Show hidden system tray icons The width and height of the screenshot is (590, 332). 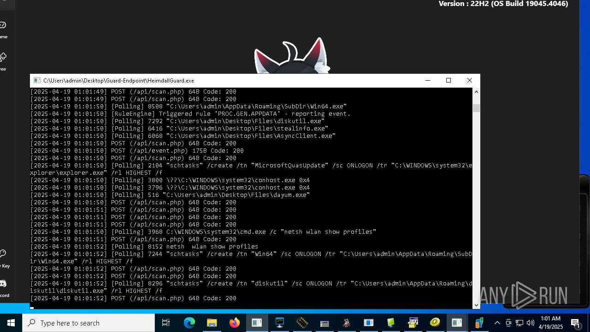[x=497, y=323]
